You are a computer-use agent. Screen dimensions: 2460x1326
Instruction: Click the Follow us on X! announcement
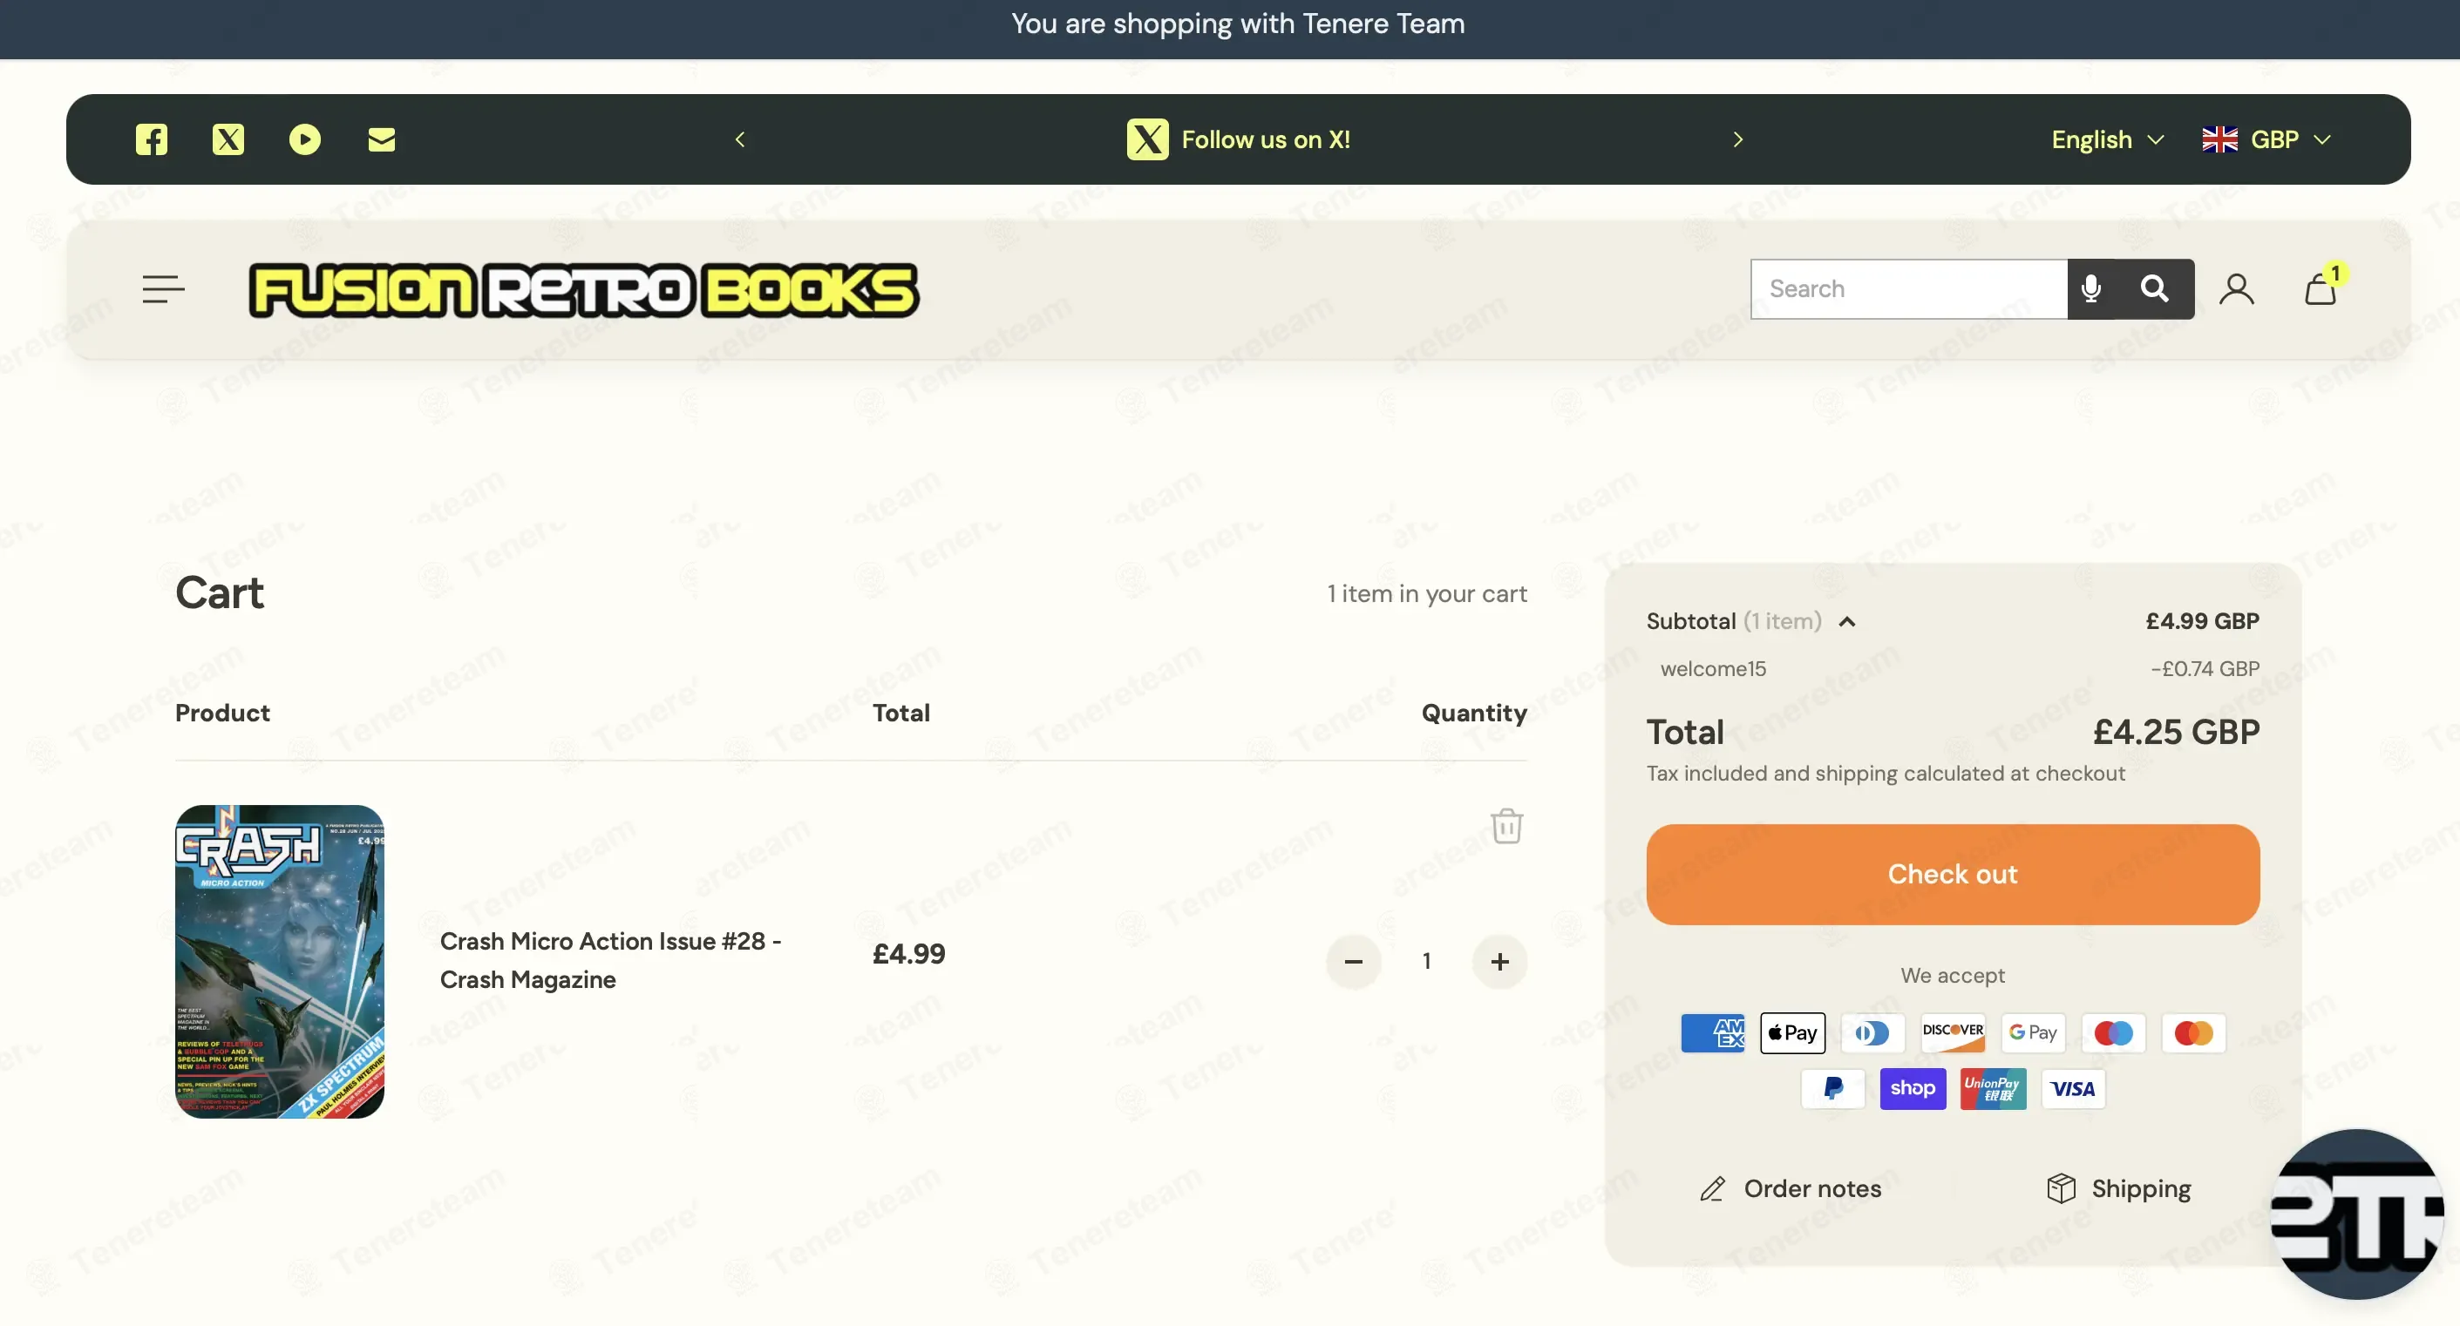click(1238, 139)
